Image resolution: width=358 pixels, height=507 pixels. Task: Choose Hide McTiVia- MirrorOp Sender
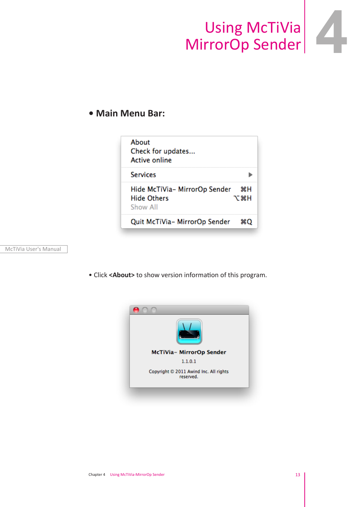(189, 189)
